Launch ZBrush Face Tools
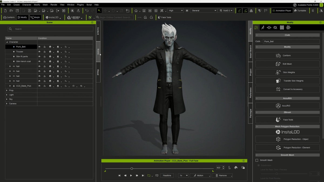The width and height of the screenshot is (324, 182). click(x=287, y=120)
